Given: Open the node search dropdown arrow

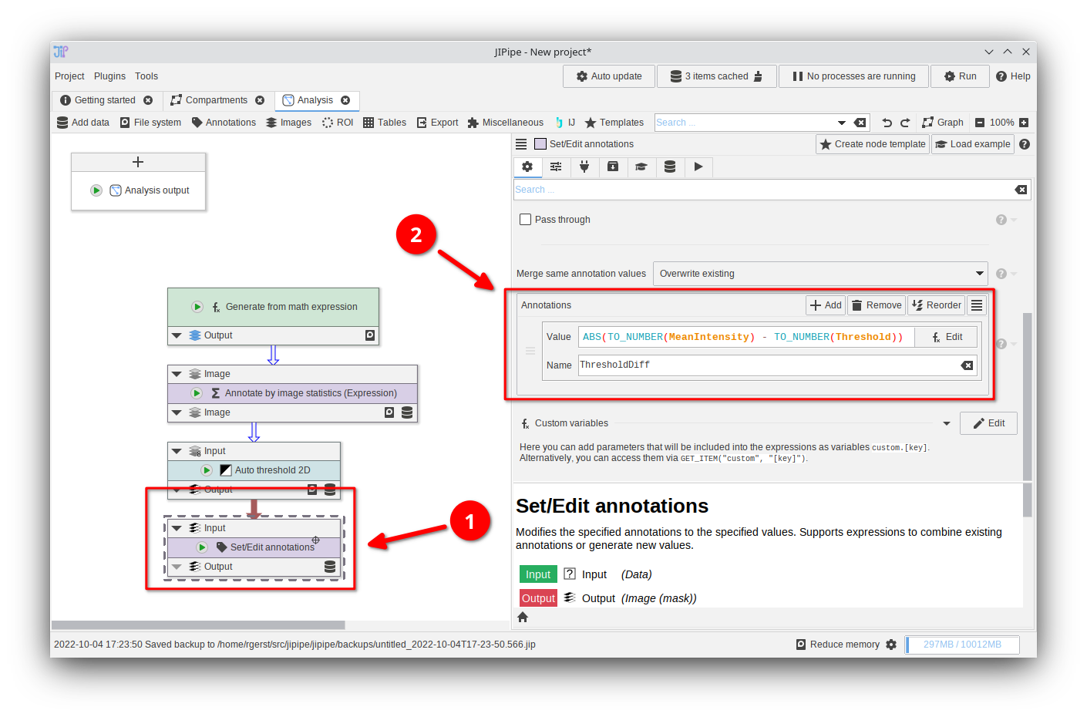Looking at the screenshot, I should (x=842, y=123).
